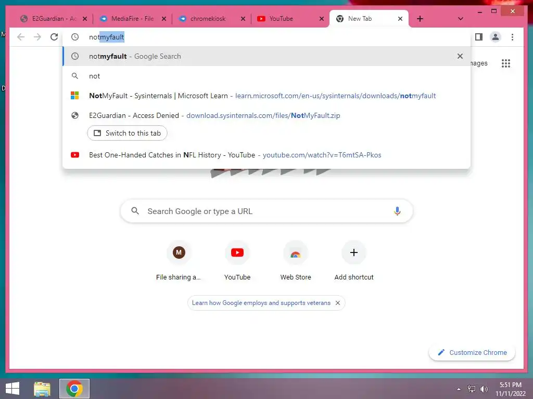Click the microphone voice search icon
533x399 pixels.
[397, 211]
